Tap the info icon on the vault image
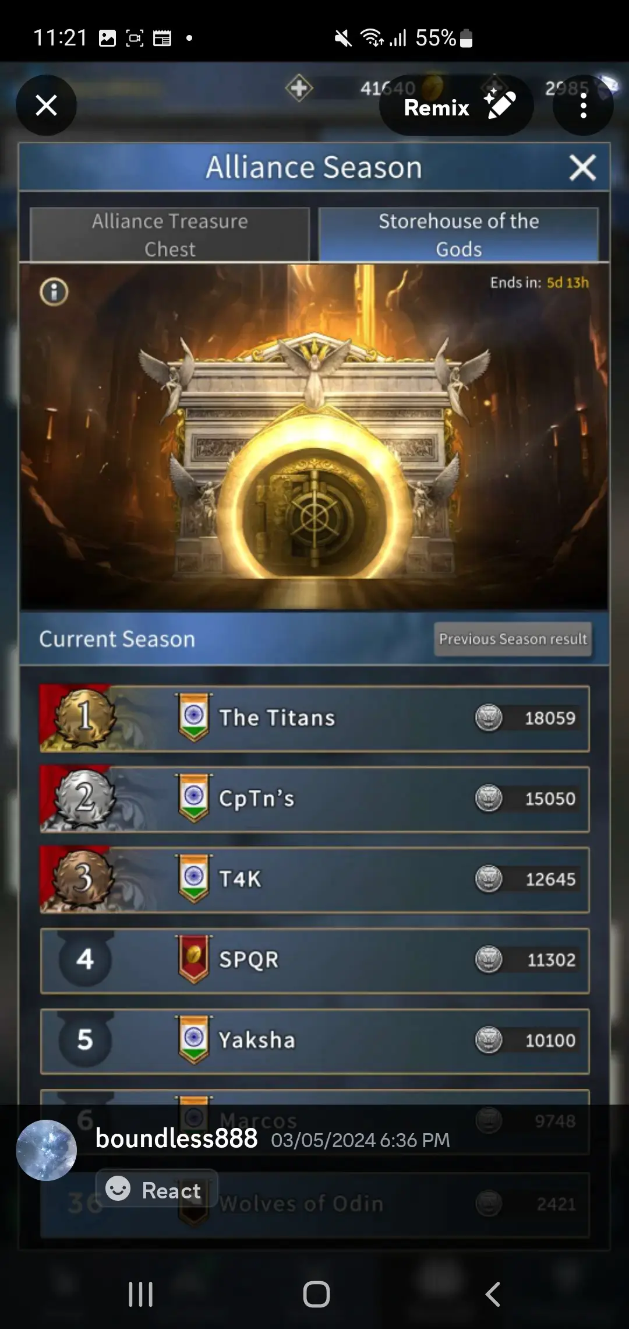This screenshot has height=1329, width=629. tap(54, 291)
